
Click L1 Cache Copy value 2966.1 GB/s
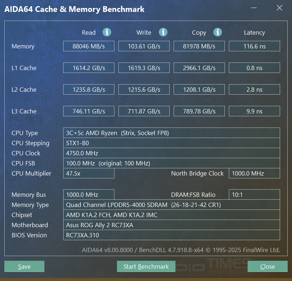point(199,68)
